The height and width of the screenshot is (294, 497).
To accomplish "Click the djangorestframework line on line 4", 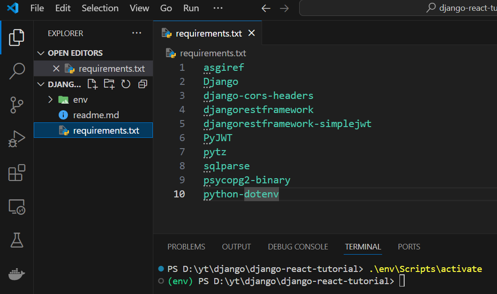I will tap(258, 110).
